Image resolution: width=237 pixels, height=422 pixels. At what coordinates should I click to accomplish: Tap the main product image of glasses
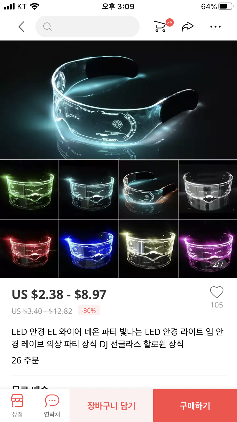118,100
